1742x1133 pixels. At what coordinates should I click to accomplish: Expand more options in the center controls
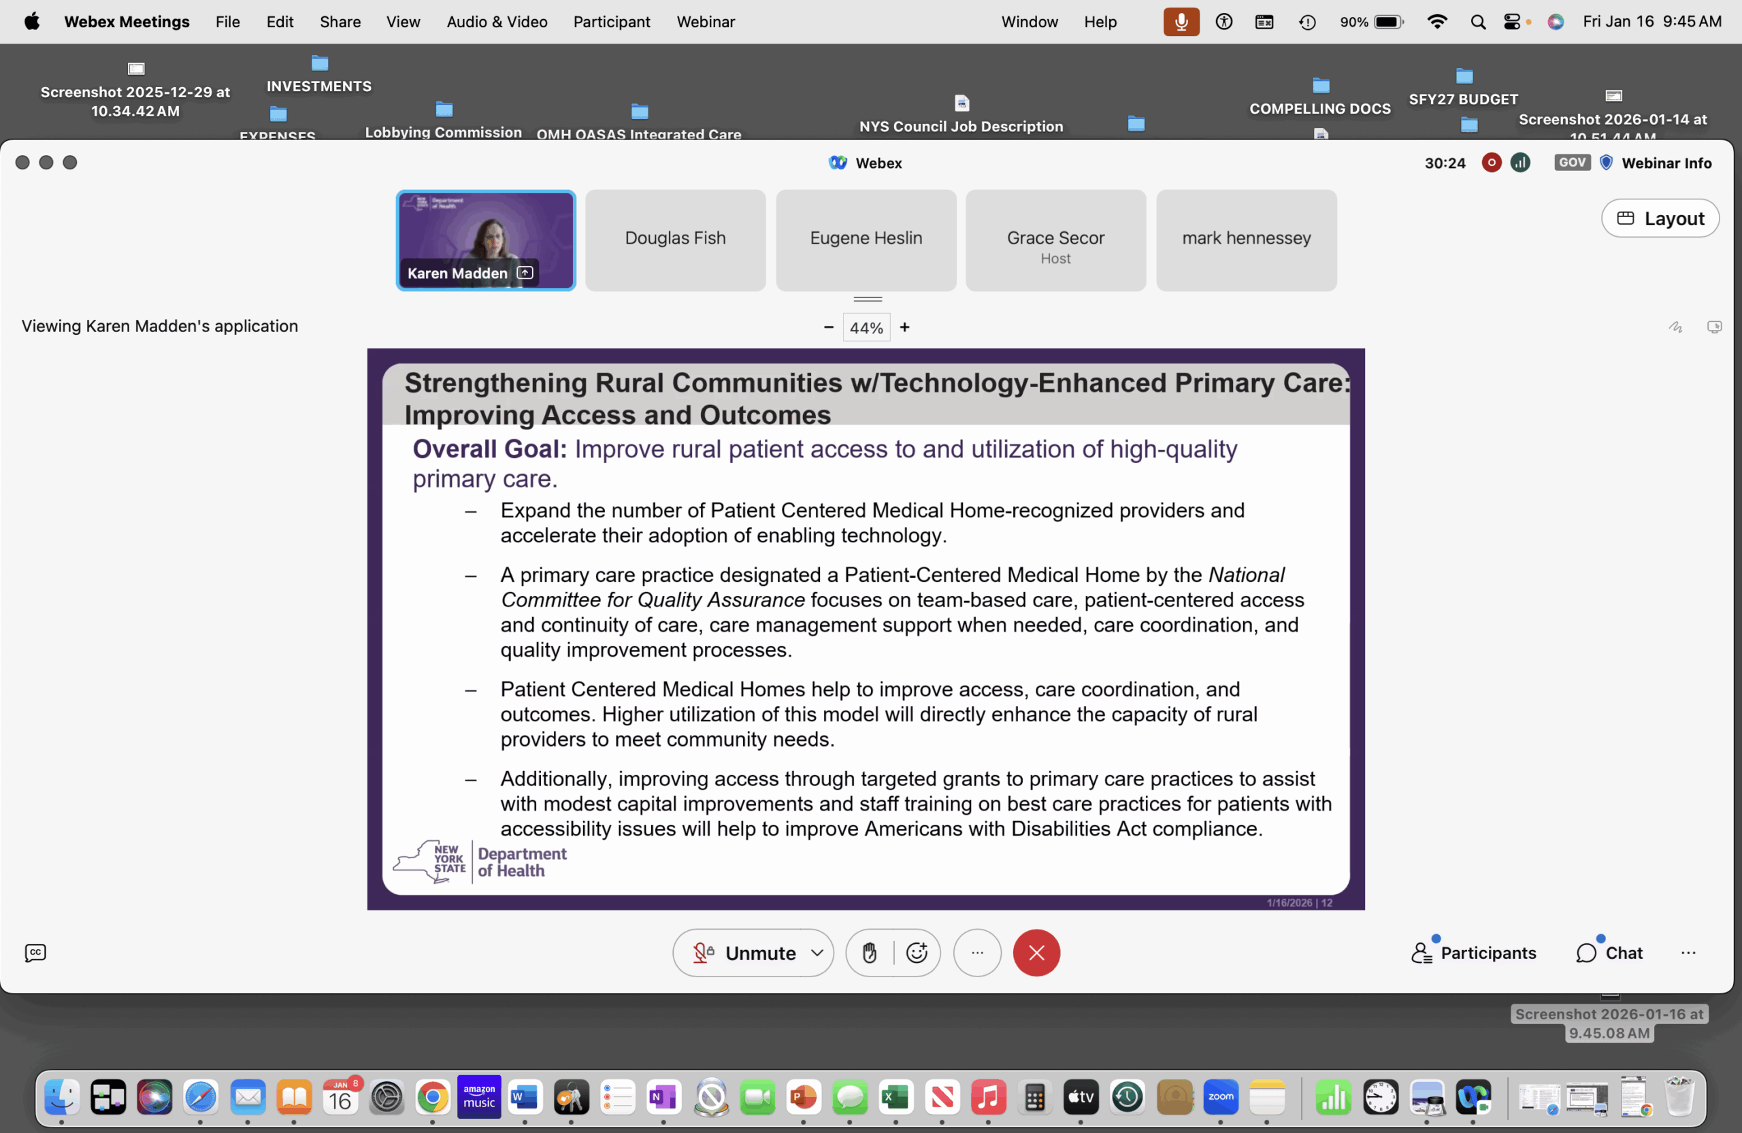(976, 953)
